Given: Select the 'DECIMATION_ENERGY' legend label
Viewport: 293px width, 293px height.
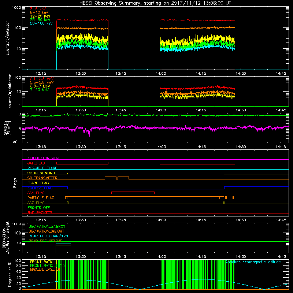Looking at the screenshot, I should click(47, 226).
